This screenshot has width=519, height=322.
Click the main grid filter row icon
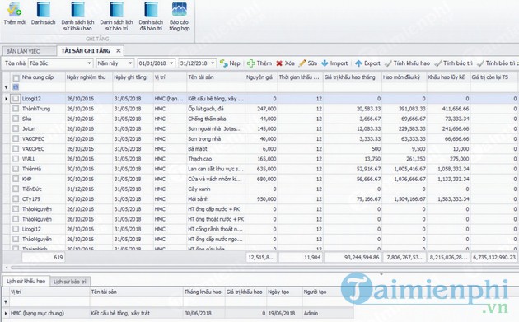(6, 87)
